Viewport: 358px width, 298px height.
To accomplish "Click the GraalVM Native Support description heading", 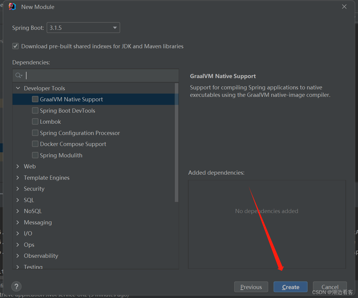I will [x=223, y=76].
